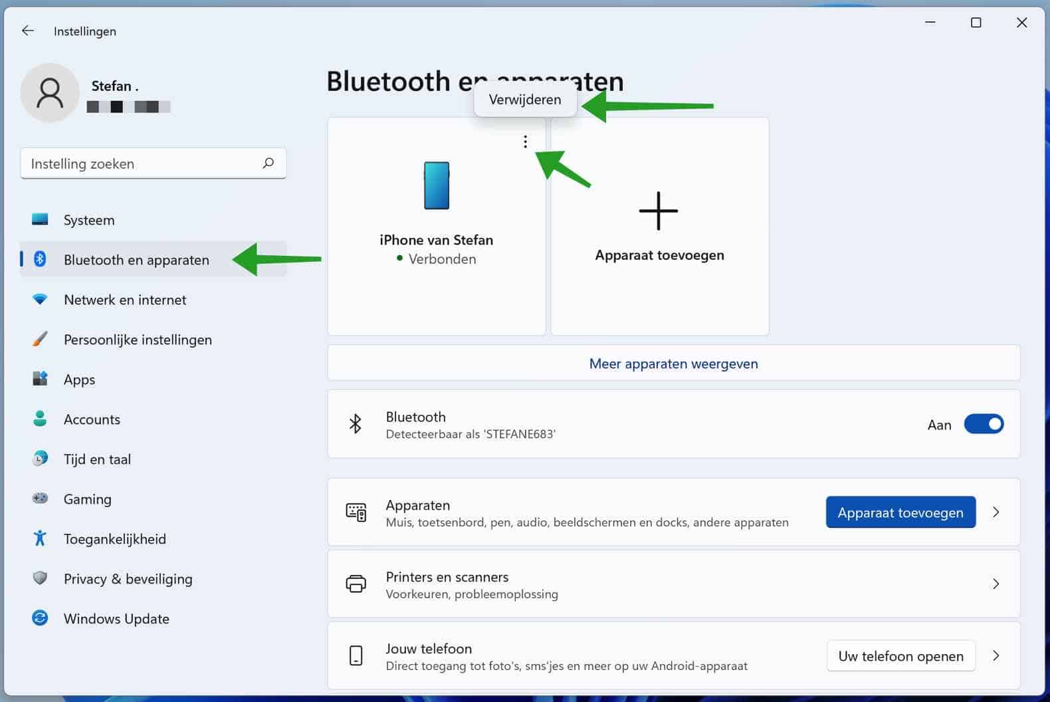Click the Accounts person icon
This screenshot has width=1050, height=702.
point(40,419)
